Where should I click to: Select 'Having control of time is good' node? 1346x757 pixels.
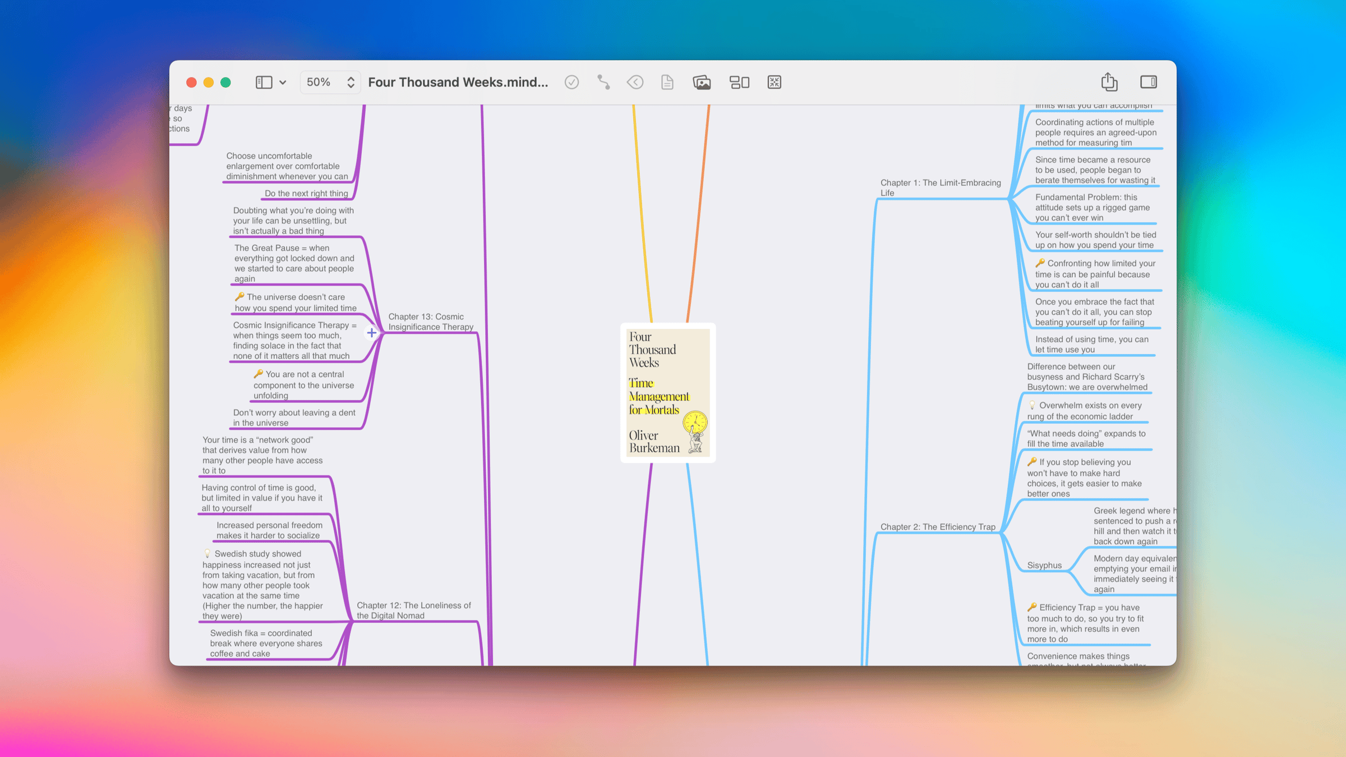[262, 498]
